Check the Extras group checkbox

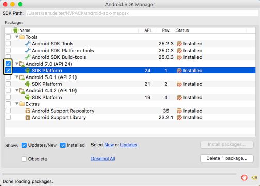pos(8,104)
